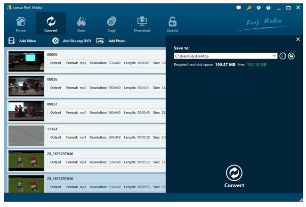Image resolution: width=306 pixels, height=207 pixels.
Task: Click resolution 720x480 of 00000
Action: (114, 63)
